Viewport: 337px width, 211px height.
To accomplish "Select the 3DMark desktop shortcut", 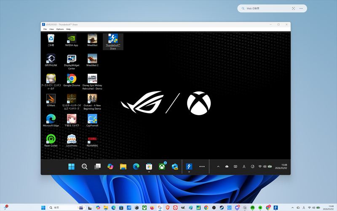I will 51,100.
